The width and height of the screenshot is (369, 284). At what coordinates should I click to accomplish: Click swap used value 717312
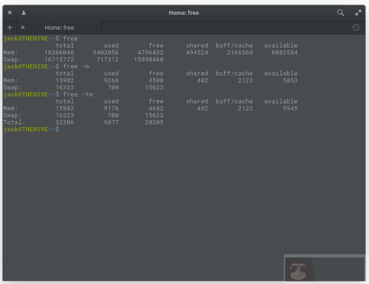coord(108,60)
